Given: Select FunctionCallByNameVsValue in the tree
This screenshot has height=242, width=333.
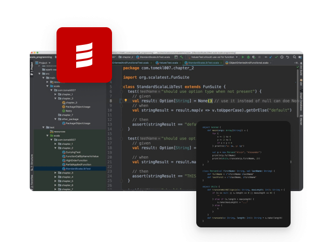Looking at the screenshot, I should (x=80, y=156).
